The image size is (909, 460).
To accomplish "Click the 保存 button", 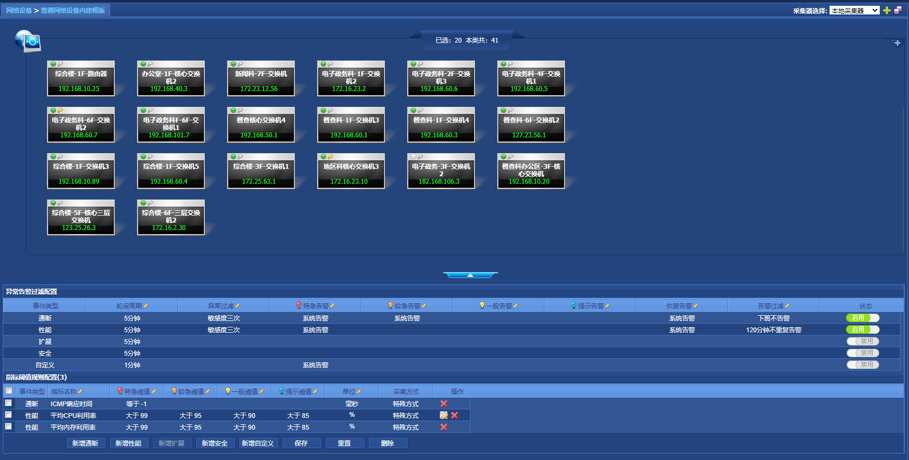I will point(301,443).
